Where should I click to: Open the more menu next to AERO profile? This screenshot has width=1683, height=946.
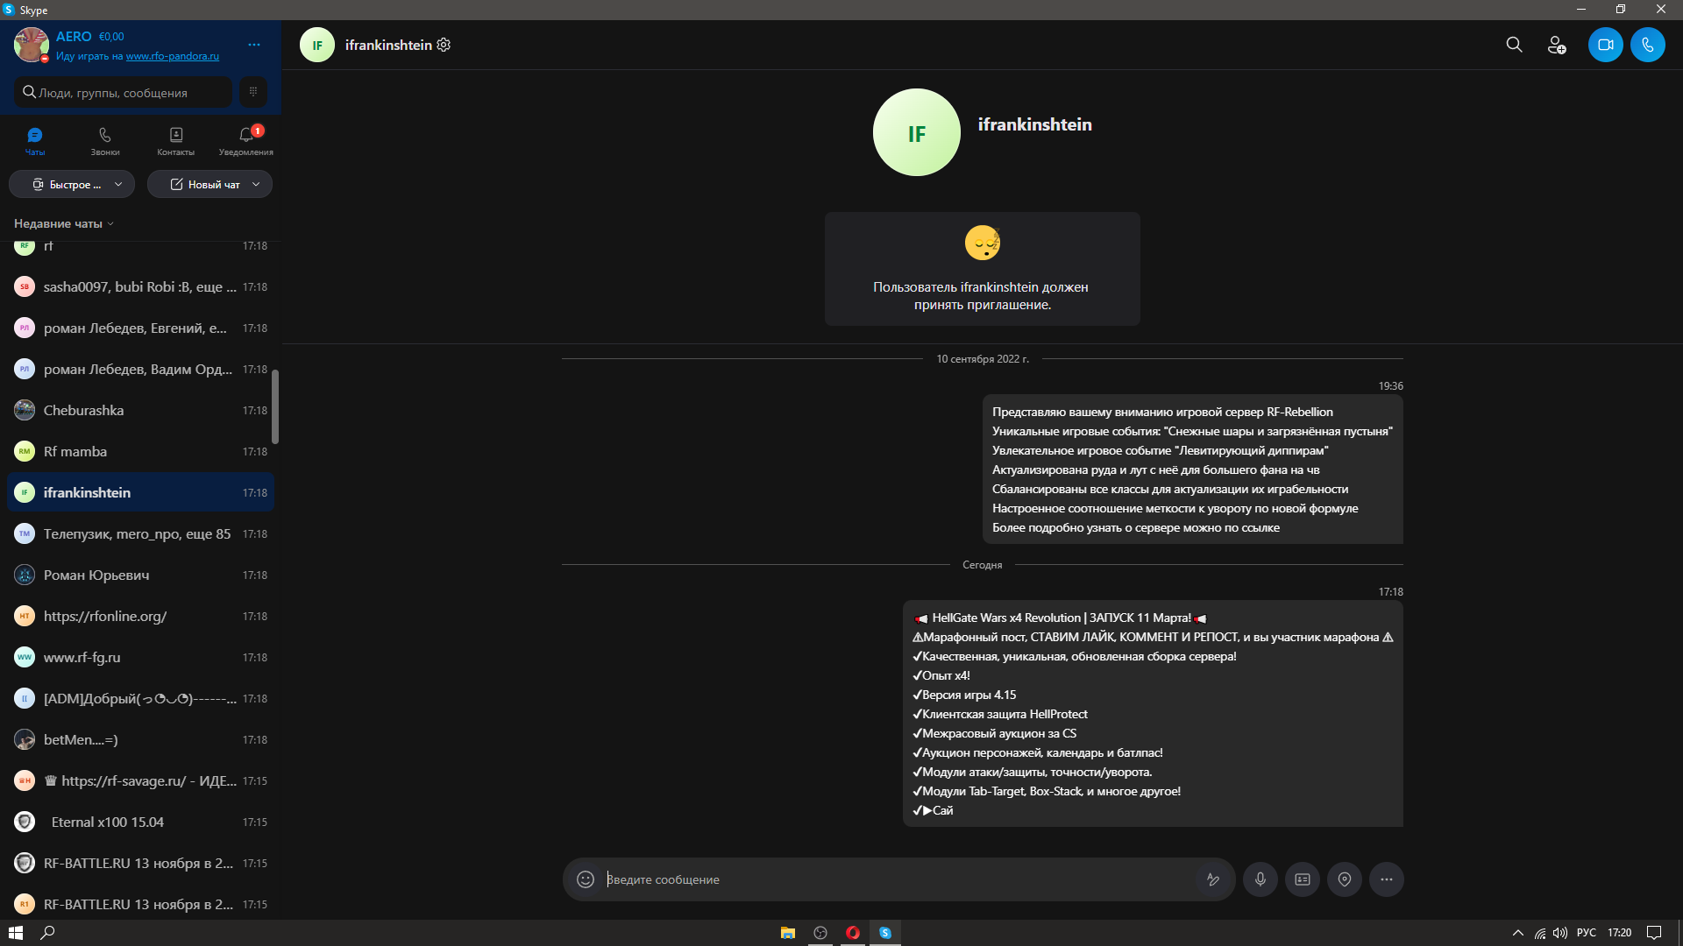[x=254, y=45]
